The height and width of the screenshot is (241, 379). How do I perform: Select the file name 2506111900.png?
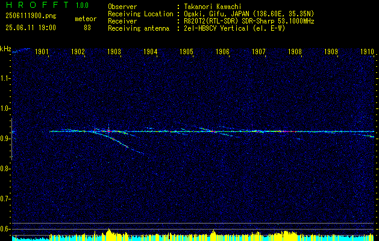pos(31,16)
